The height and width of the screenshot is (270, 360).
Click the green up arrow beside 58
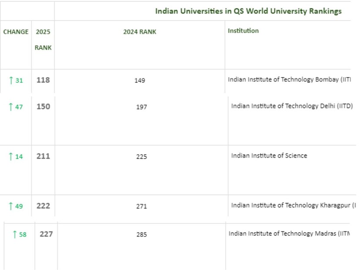[x=15, y=235]
